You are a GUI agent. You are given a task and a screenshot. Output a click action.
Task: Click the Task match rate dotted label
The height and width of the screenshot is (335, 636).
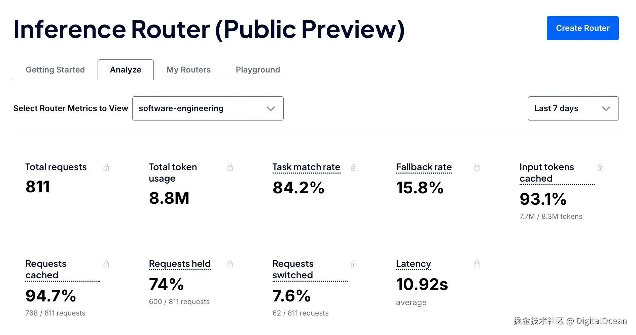click(x=306, y=167)
